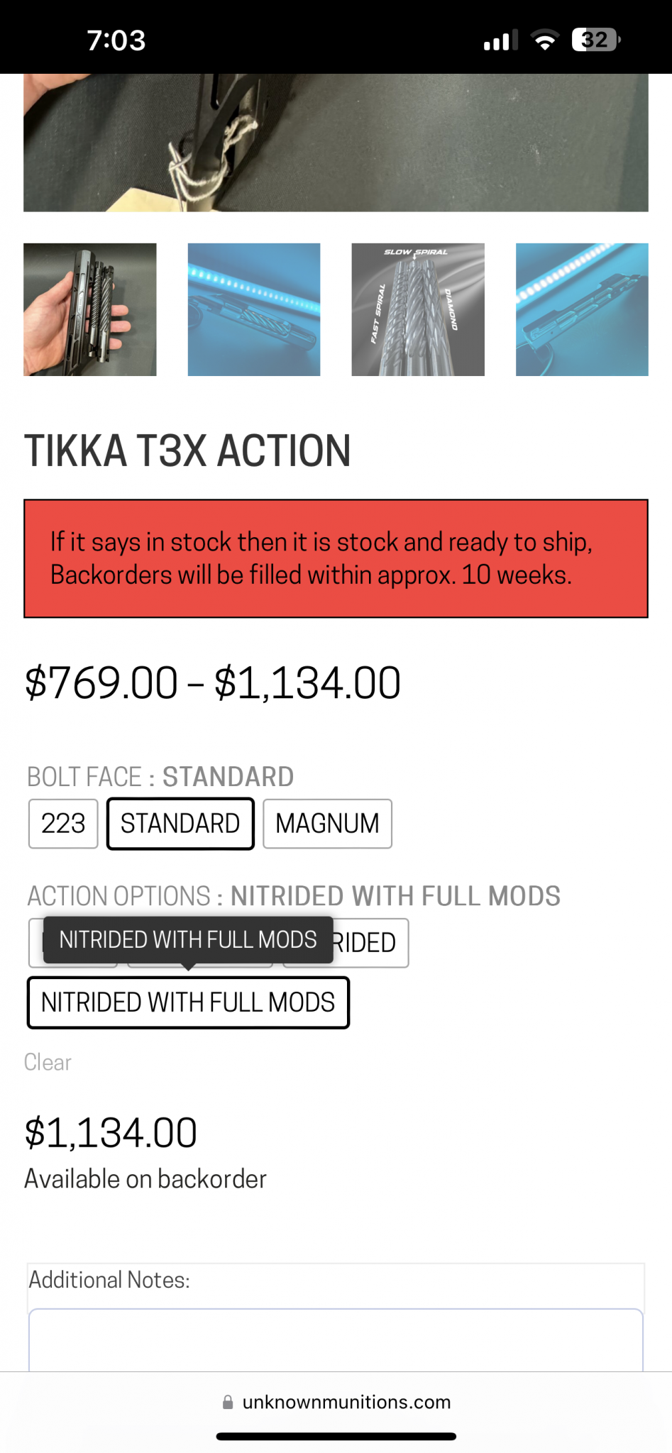Select the 223 bolt face option
672x1453 pixels.
(63, 824)
